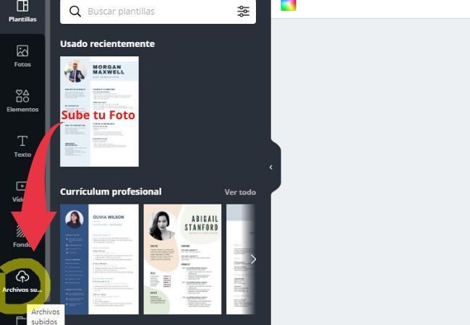Open the folder icon below Archivos subidos
The height and width of the screenshot is (325, 470).
click(21, 320)
